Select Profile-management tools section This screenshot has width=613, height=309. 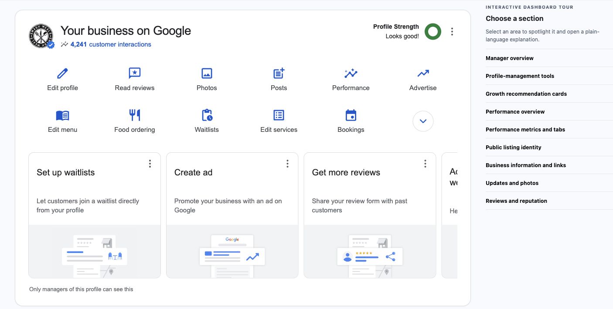(x=549, y=76)
